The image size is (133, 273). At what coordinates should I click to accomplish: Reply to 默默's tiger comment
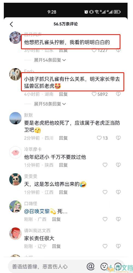click(x=63, y=138)
